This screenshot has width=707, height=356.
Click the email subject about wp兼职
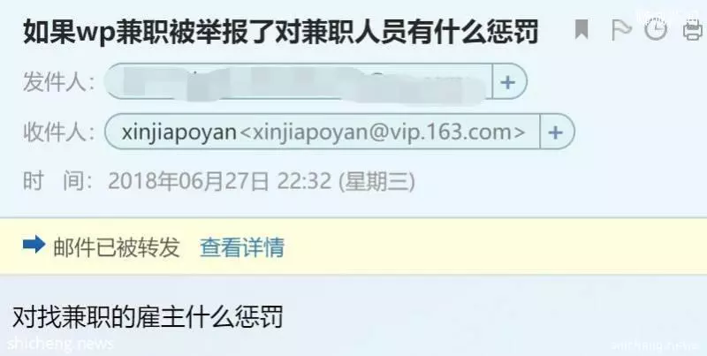click(x=281, y=32)
